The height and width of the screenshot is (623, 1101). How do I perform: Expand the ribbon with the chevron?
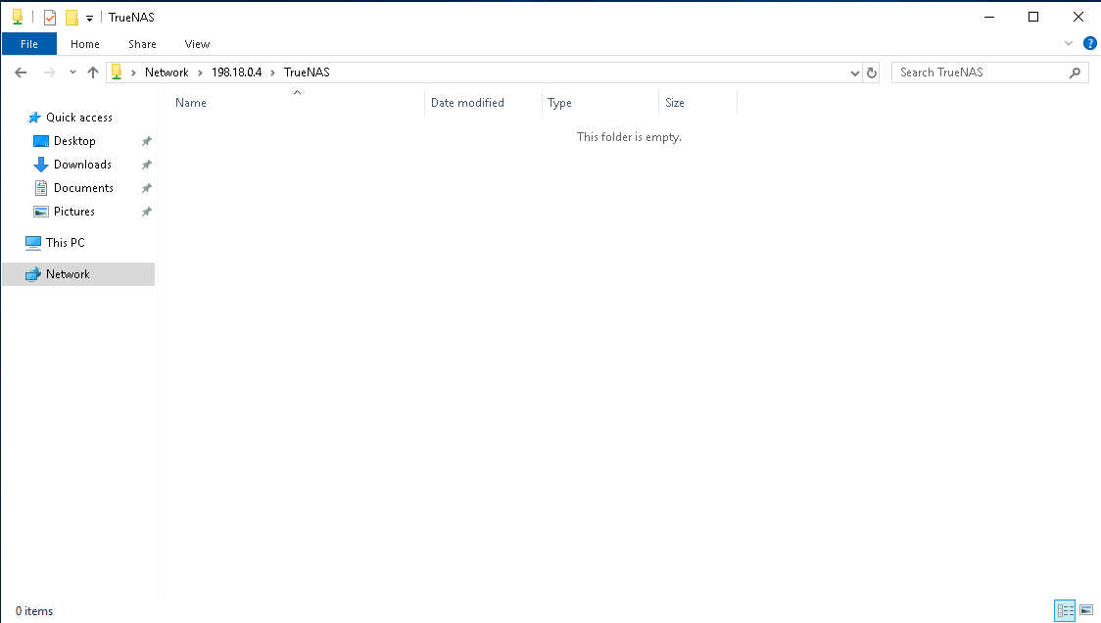click(x=1069, y=44)
